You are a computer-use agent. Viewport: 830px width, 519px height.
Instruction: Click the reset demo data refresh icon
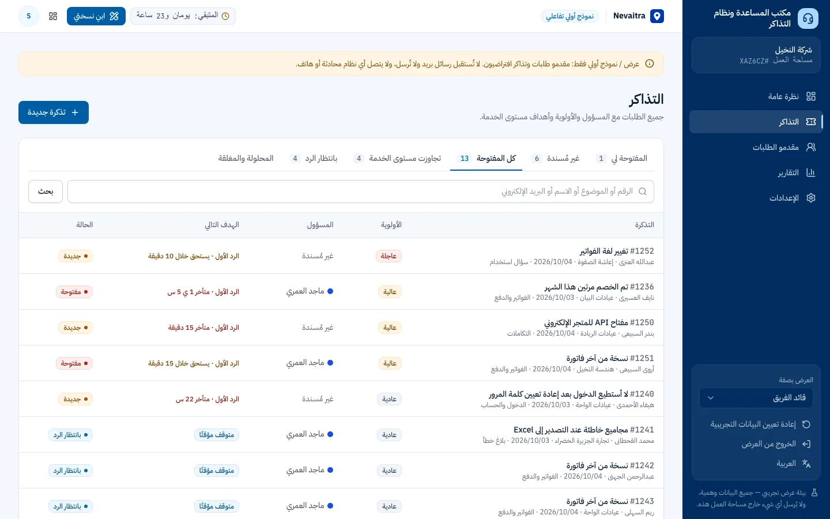click(x=806, y=424)
